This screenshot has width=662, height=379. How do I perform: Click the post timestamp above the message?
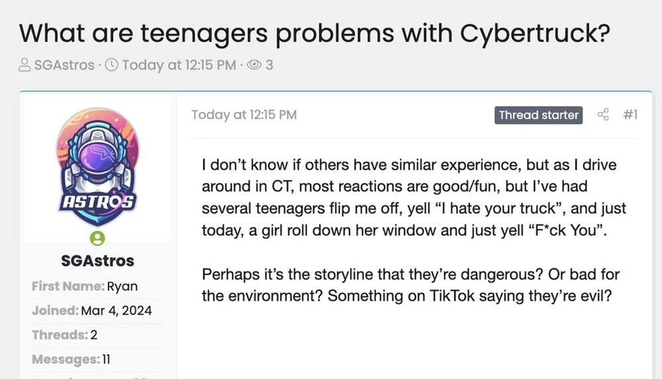coord(244,115)
